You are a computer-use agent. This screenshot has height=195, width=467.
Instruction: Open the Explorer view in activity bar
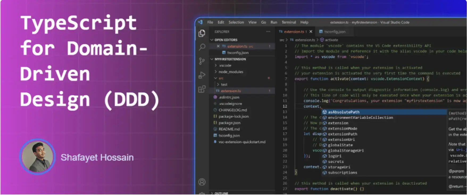[202, 33]
